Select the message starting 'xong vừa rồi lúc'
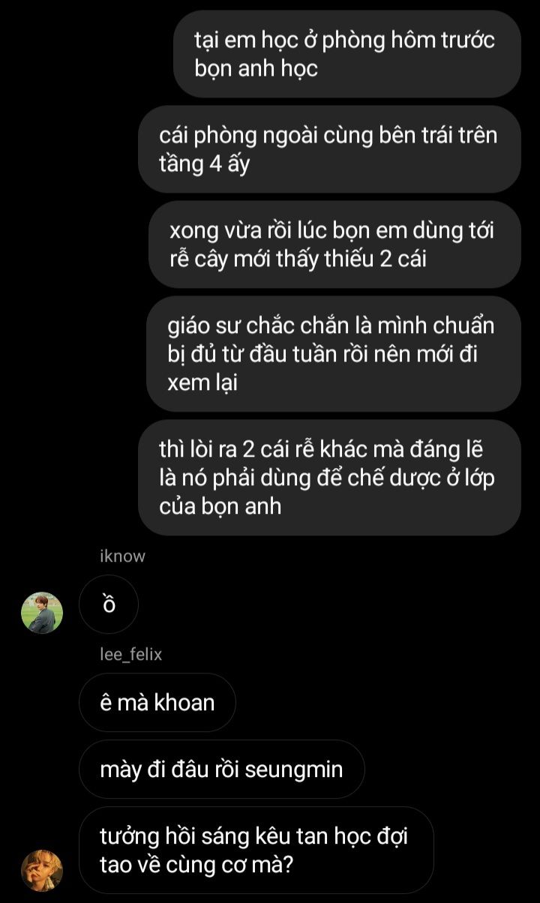The height and width of the screenshot is (903, 540). (x=334, y=244)
